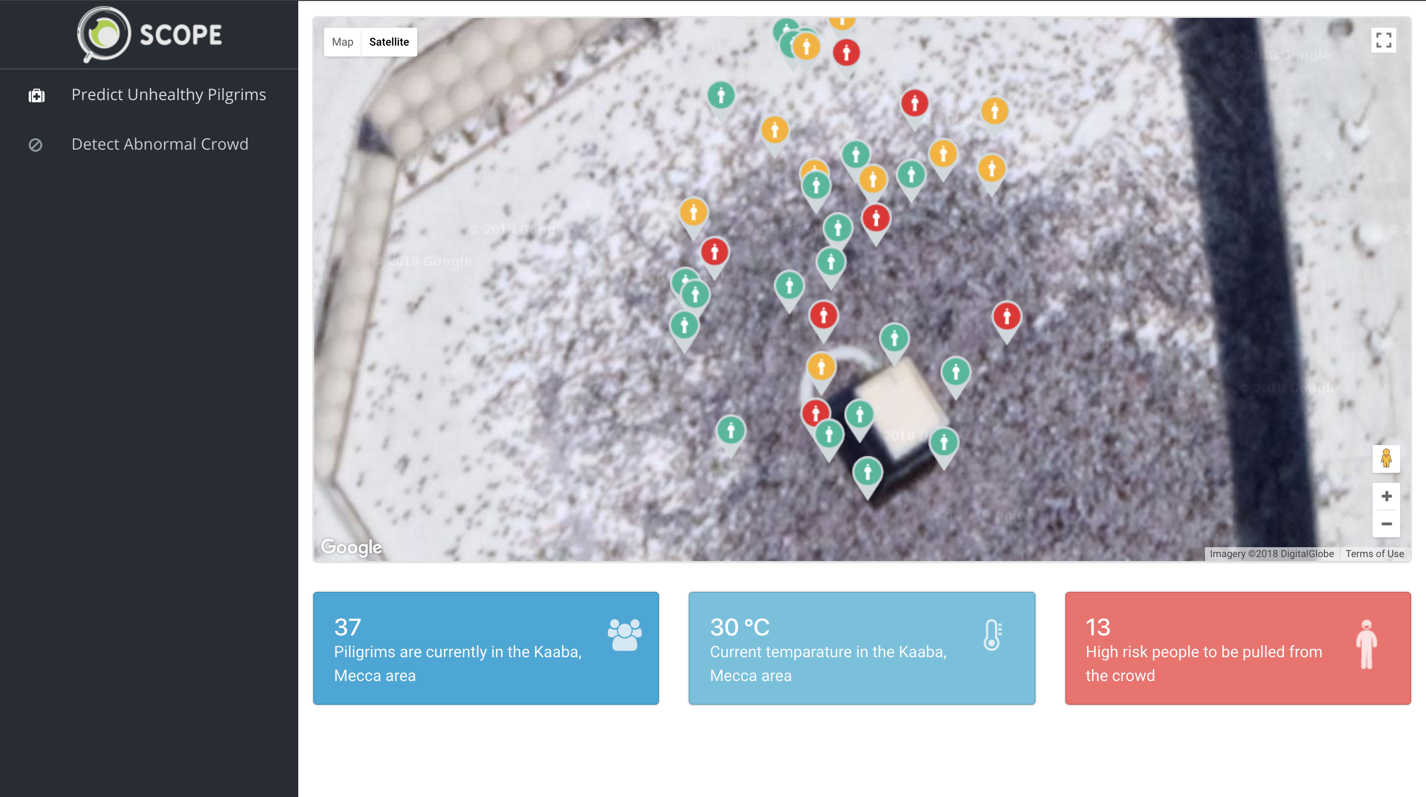Click the person icon in red card

click(1366, 643)
